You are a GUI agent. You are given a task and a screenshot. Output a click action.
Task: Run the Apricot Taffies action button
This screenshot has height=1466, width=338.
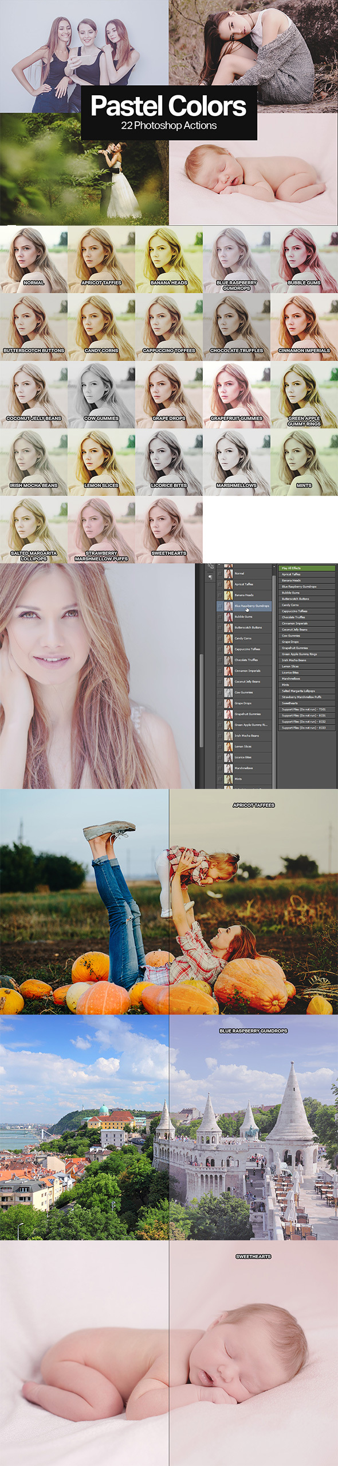click(x=307, y=574)
